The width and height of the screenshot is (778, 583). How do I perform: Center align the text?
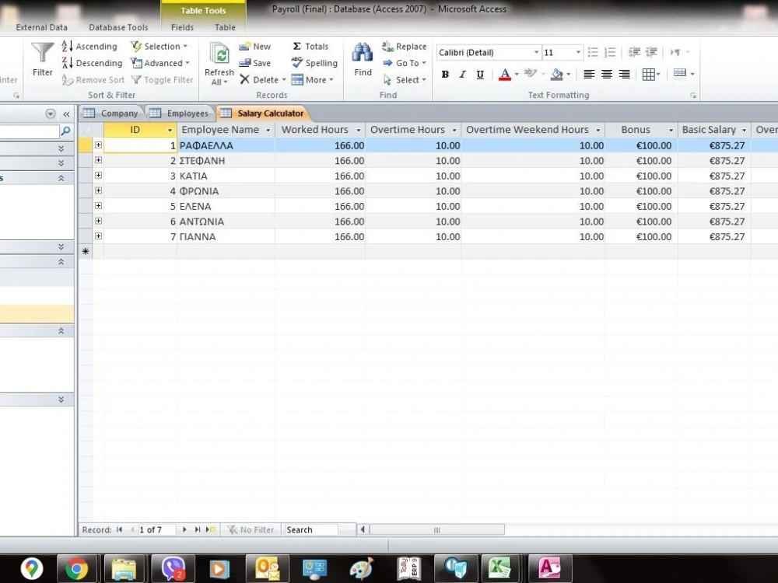tap(606, 75)
